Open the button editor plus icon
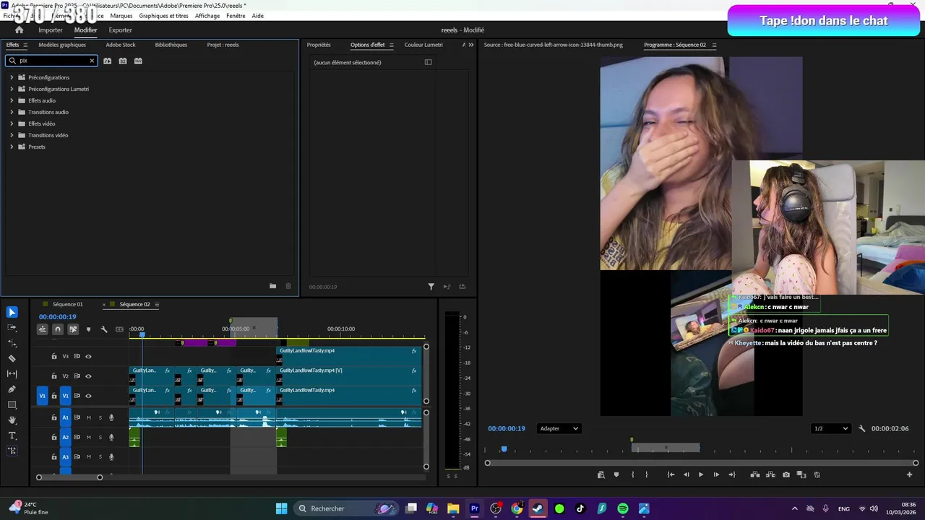Viewport: 925px width, 520px height. (x=909, y=474)
